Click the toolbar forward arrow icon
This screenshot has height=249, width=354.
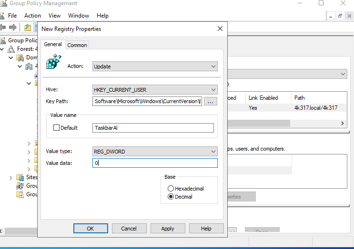[13, 28]
